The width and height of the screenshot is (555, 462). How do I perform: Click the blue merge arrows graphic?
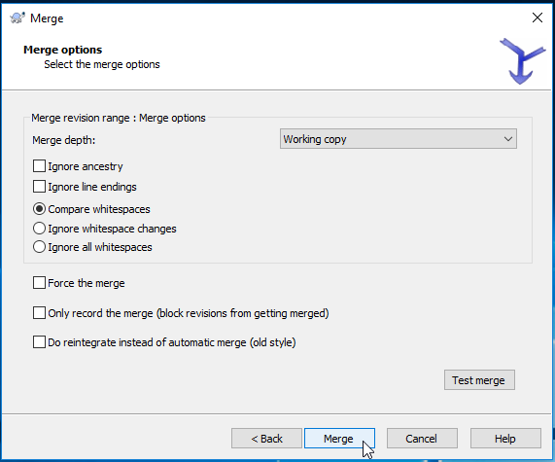point(522,61)
